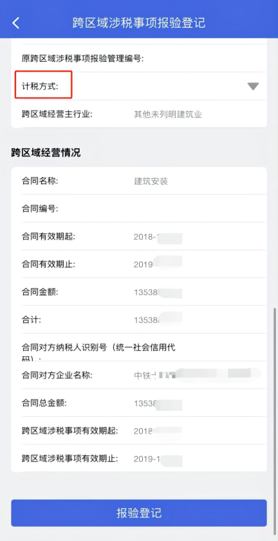Choose the 跨区域经营主行业 value
Screen dimensions: 278x541
click(x=167, y=114)
